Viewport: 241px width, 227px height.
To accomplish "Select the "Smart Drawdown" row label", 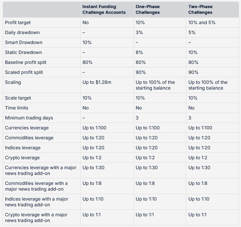I will 24,42.
